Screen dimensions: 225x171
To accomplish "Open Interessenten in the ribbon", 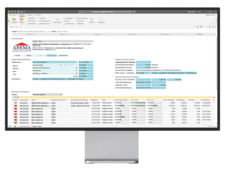I will 69,24.
